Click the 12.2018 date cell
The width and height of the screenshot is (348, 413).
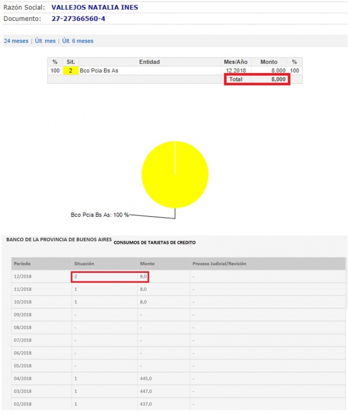click(236, 71)
